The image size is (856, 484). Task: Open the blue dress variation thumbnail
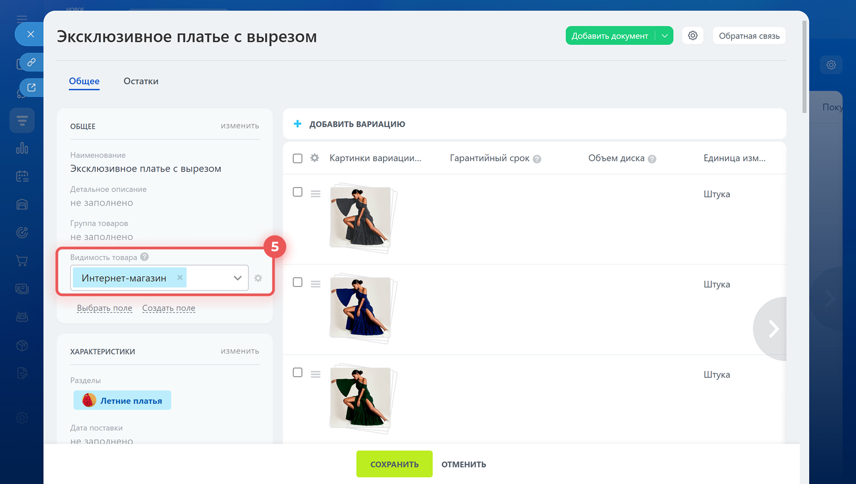click(x=360, y=307)
